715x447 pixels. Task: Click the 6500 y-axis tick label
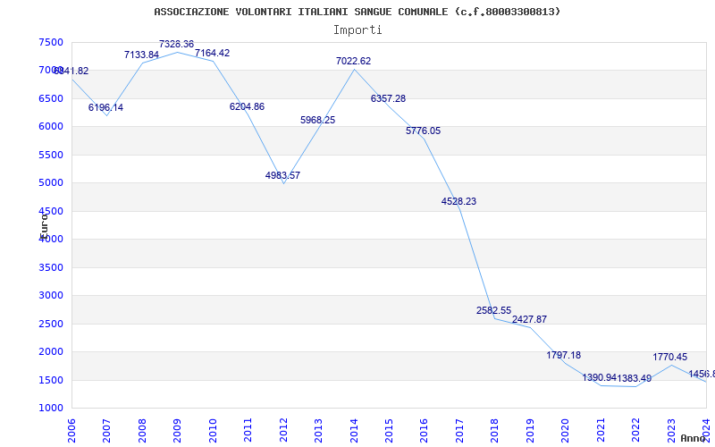pyautogui.click(x=51, y=98)
